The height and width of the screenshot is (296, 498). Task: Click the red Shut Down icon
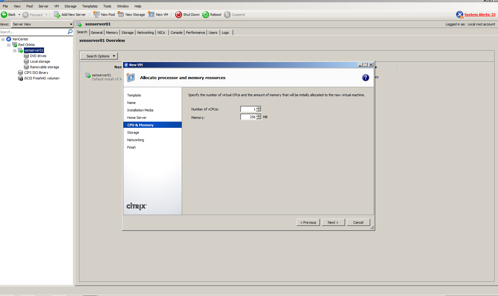[179, 15]
